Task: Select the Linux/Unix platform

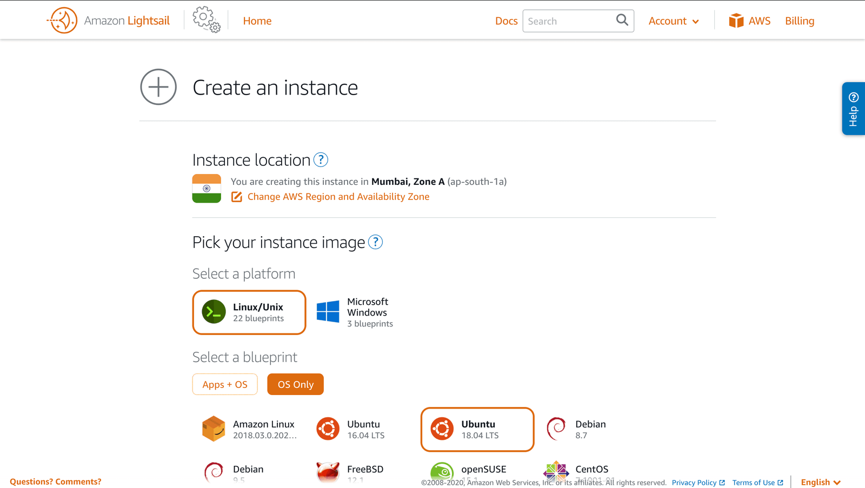Action: click(x=249, y=312)
